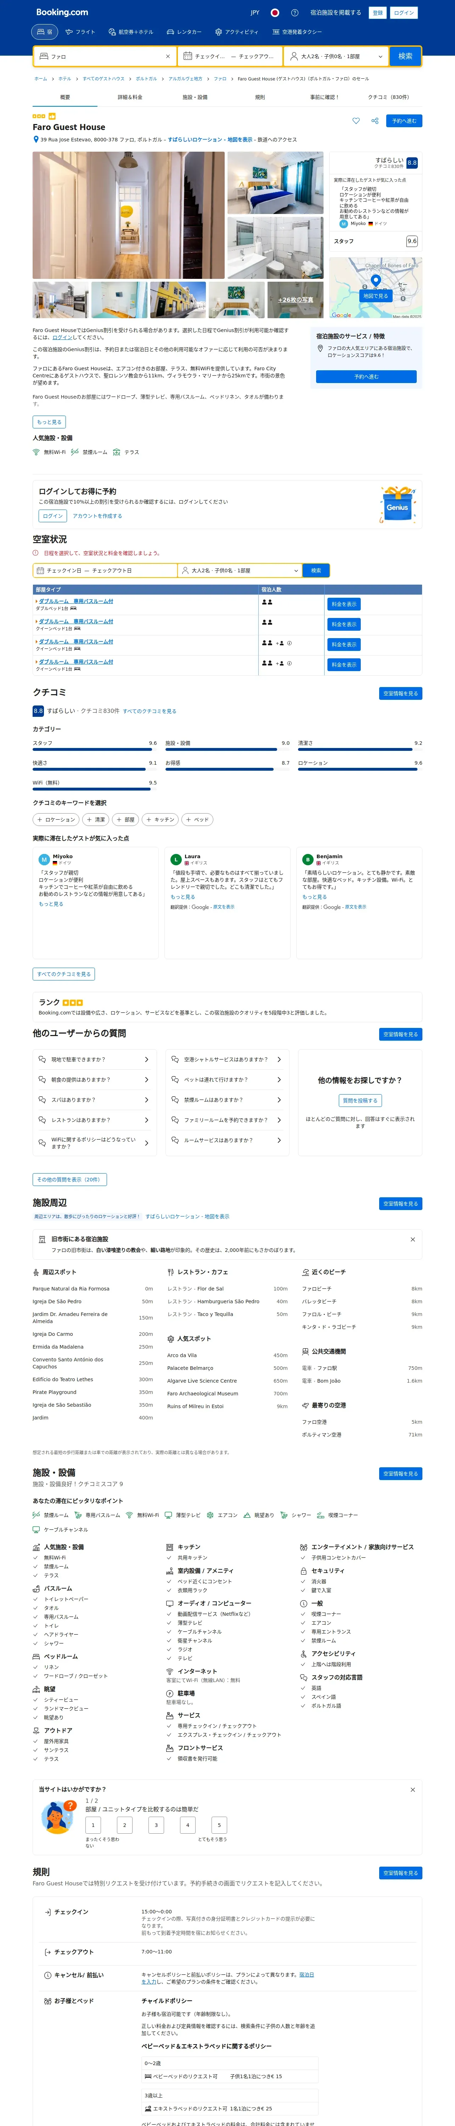Click 空室情報を見る beside クチコミ heading

[400, 693]
